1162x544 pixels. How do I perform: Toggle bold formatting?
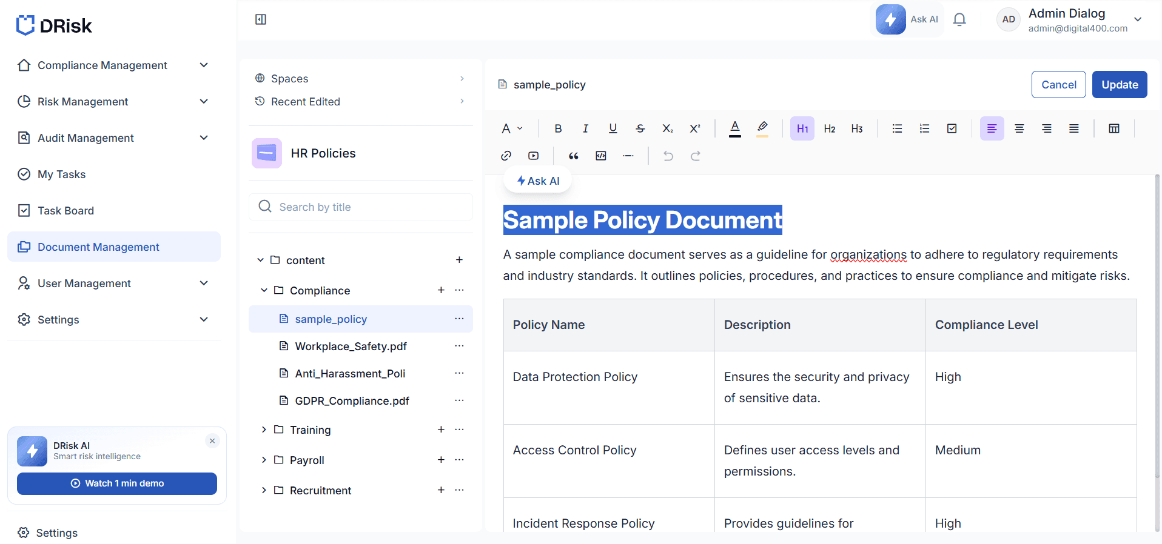[558, 128]
